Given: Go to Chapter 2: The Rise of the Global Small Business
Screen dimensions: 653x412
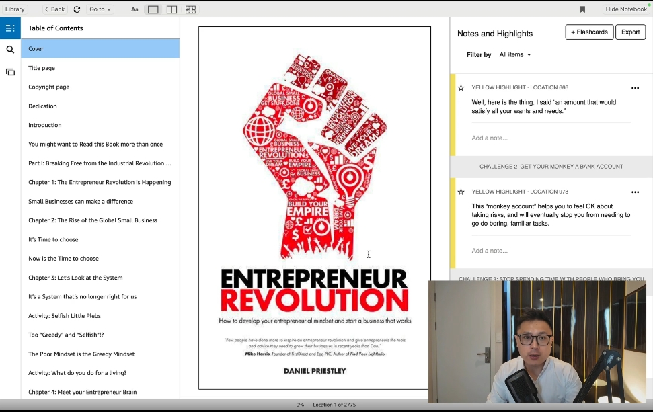Looking at the screenshot, I should 100,220.
